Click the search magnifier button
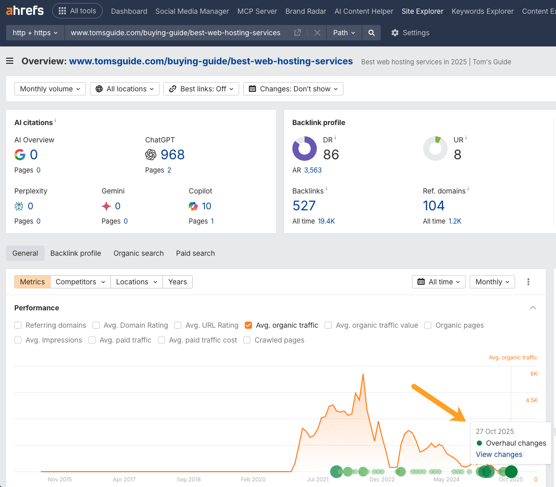 coord(372,33)
